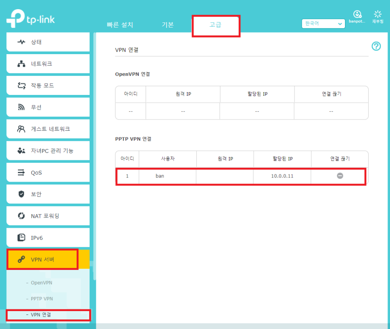Open the banpot account icon
Image resolution: width=390 pixels, height=329 pixels.
coord(357,14)
